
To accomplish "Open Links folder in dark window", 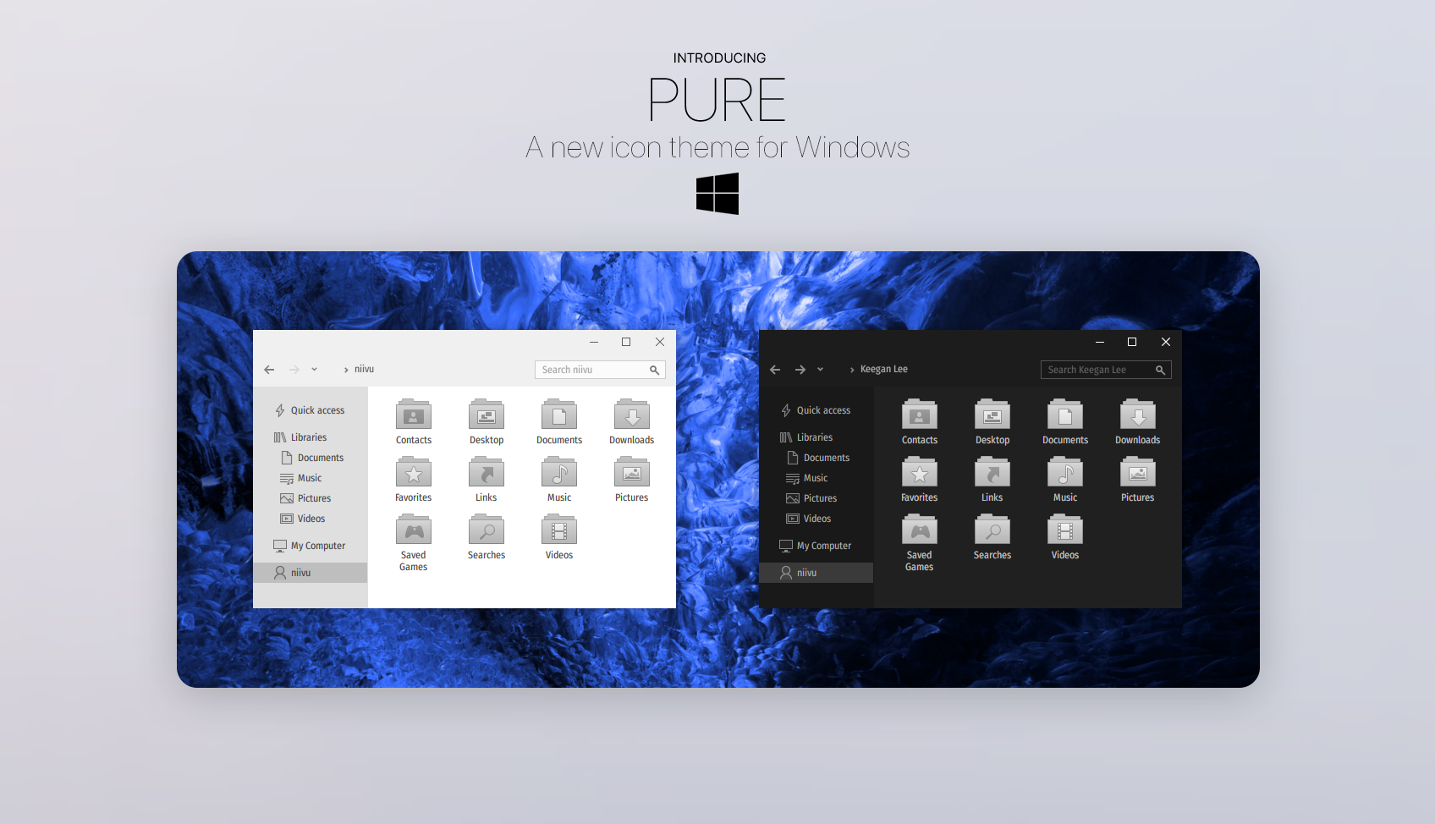I will point(992,479).
